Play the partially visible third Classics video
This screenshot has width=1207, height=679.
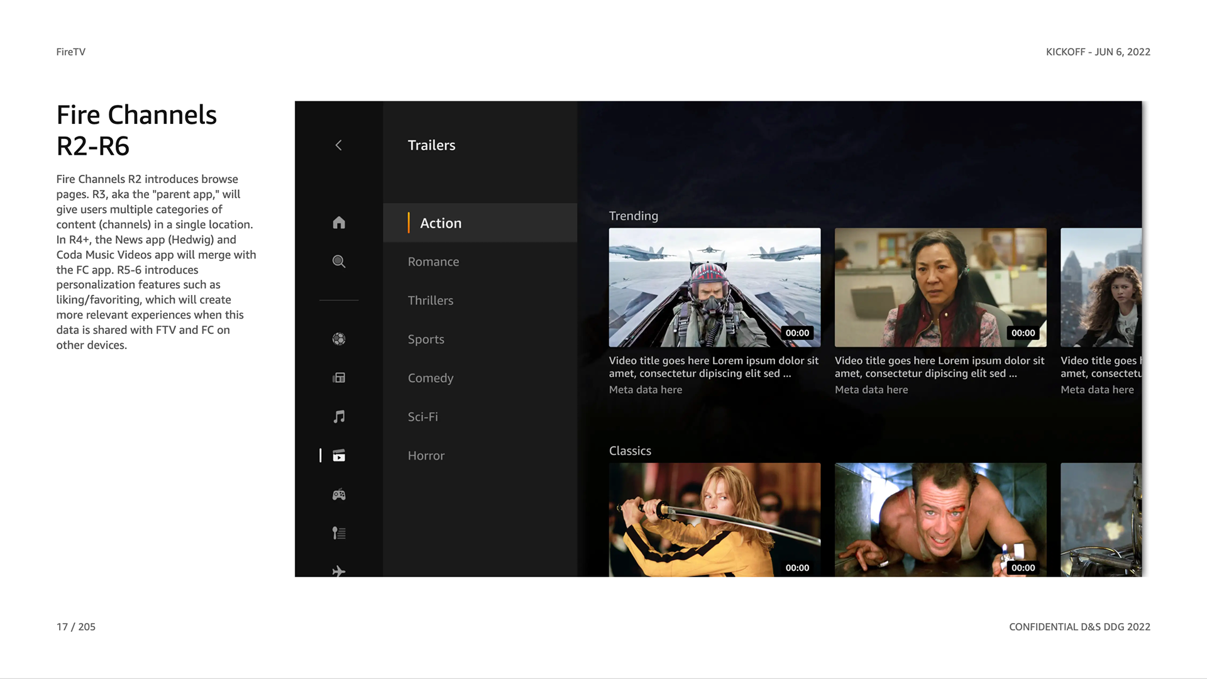[1101, 520]
